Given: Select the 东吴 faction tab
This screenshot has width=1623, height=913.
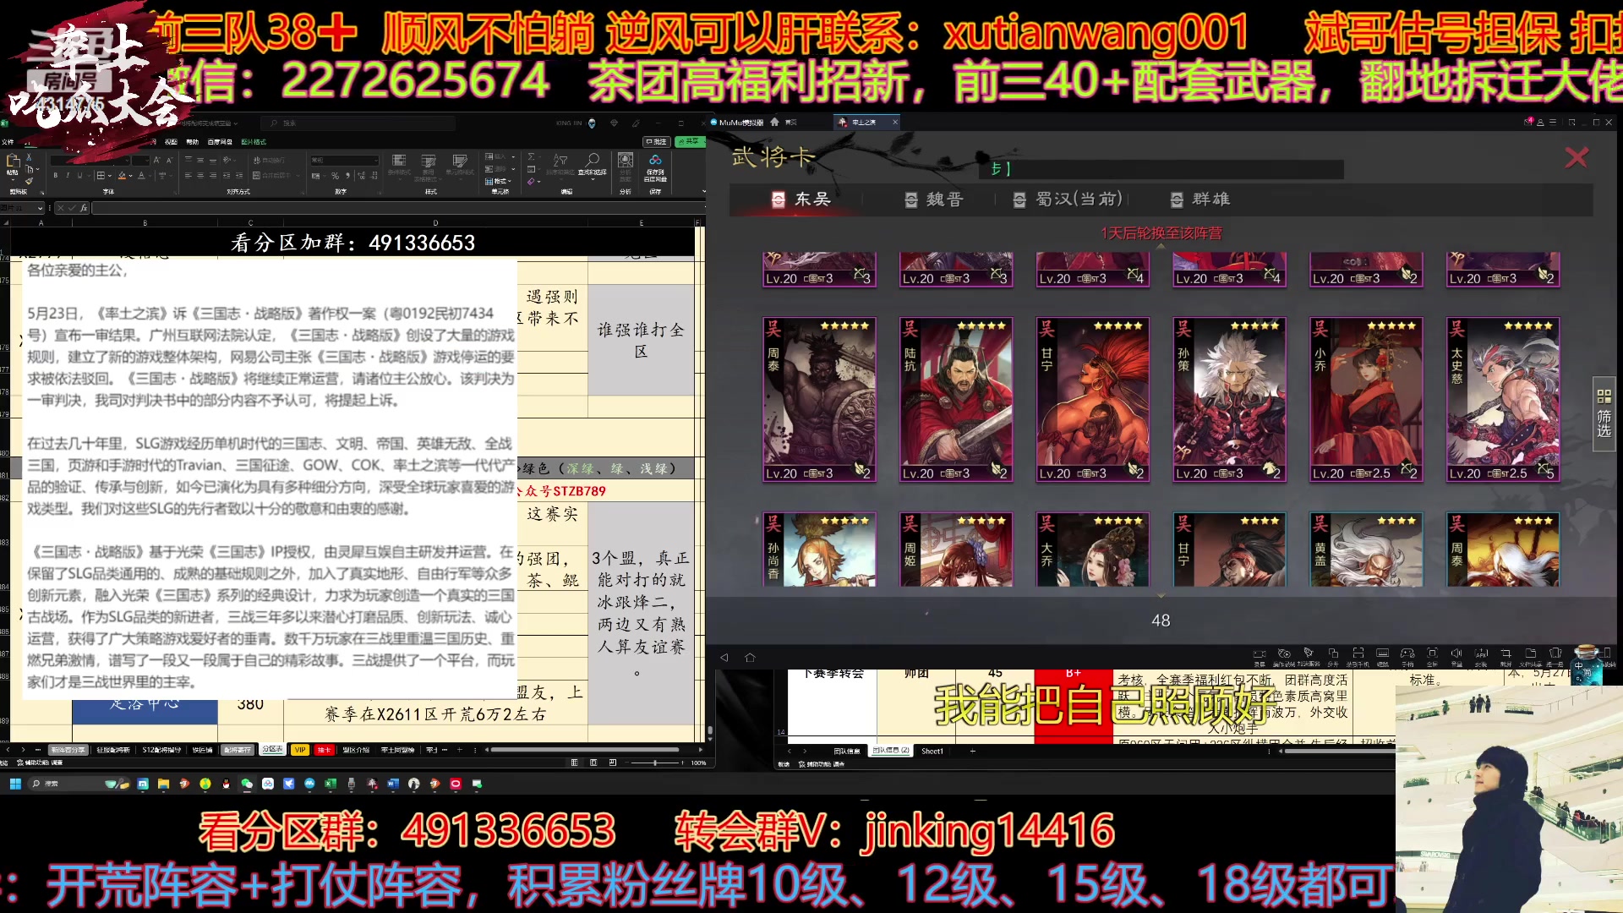Looking at the screenshot, I should click(801, 200).
